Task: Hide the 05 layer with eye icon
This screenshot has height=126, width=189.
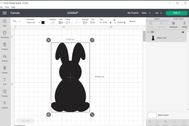Action: 183,32
